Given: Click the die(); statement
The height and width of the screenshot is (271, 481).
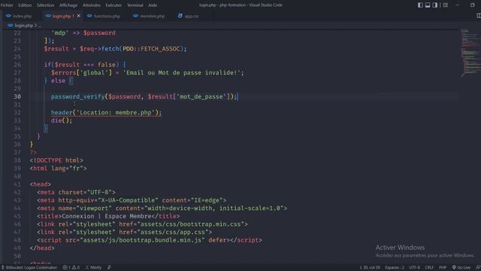Looking at the screenshot, I should click(x=62, y=120).
